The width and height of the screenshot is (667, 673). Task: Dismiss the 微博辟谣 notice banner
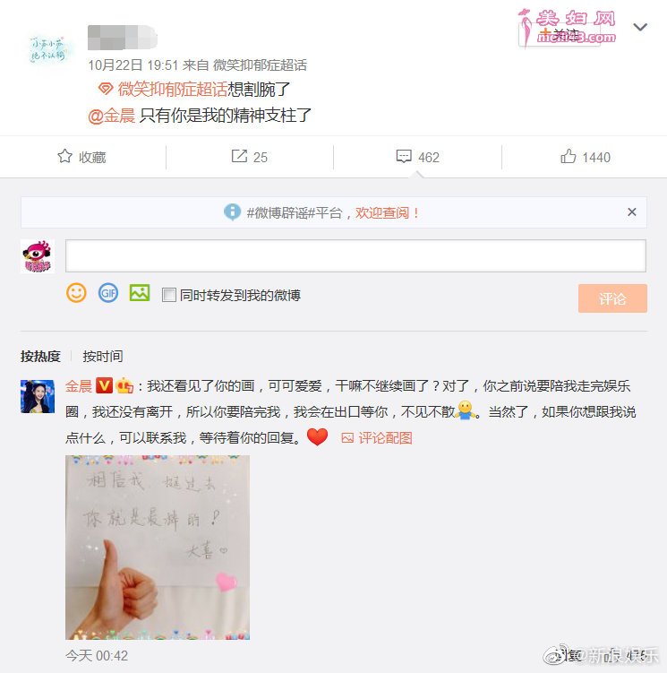pos(631,212)
